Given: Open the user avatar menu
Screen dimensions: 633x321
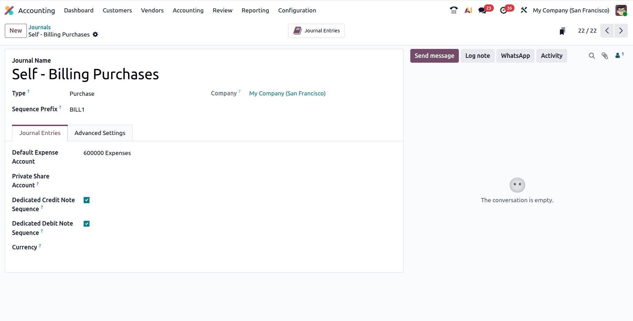Looking at the screenshot, I should coord(621,10).
